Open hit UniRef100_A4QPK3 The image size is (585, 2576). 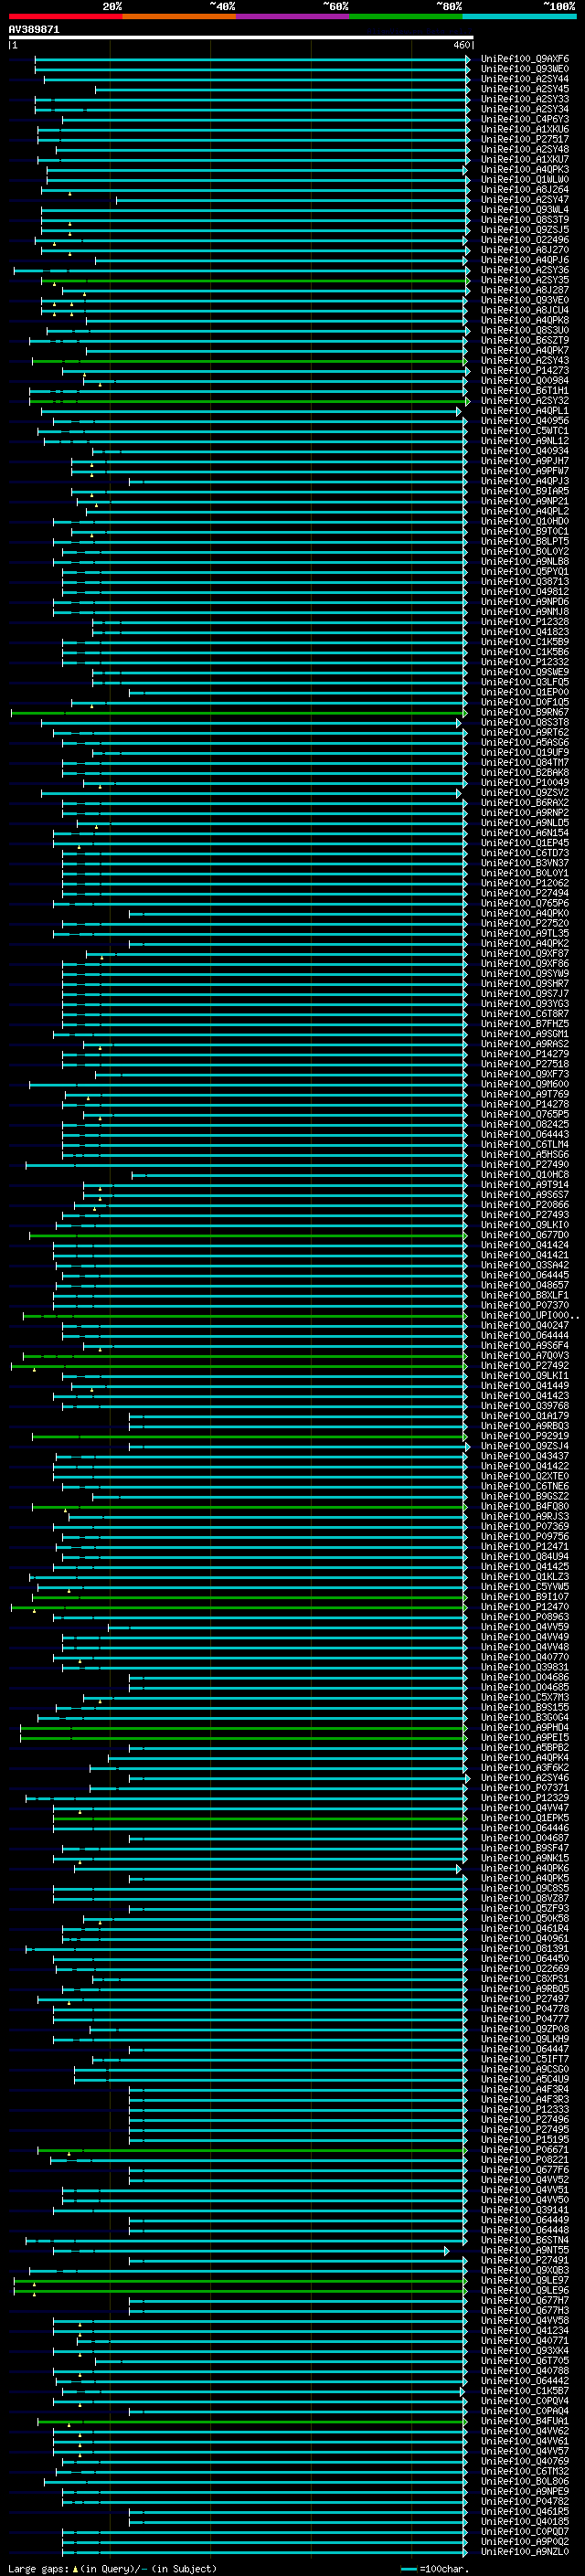525,169
